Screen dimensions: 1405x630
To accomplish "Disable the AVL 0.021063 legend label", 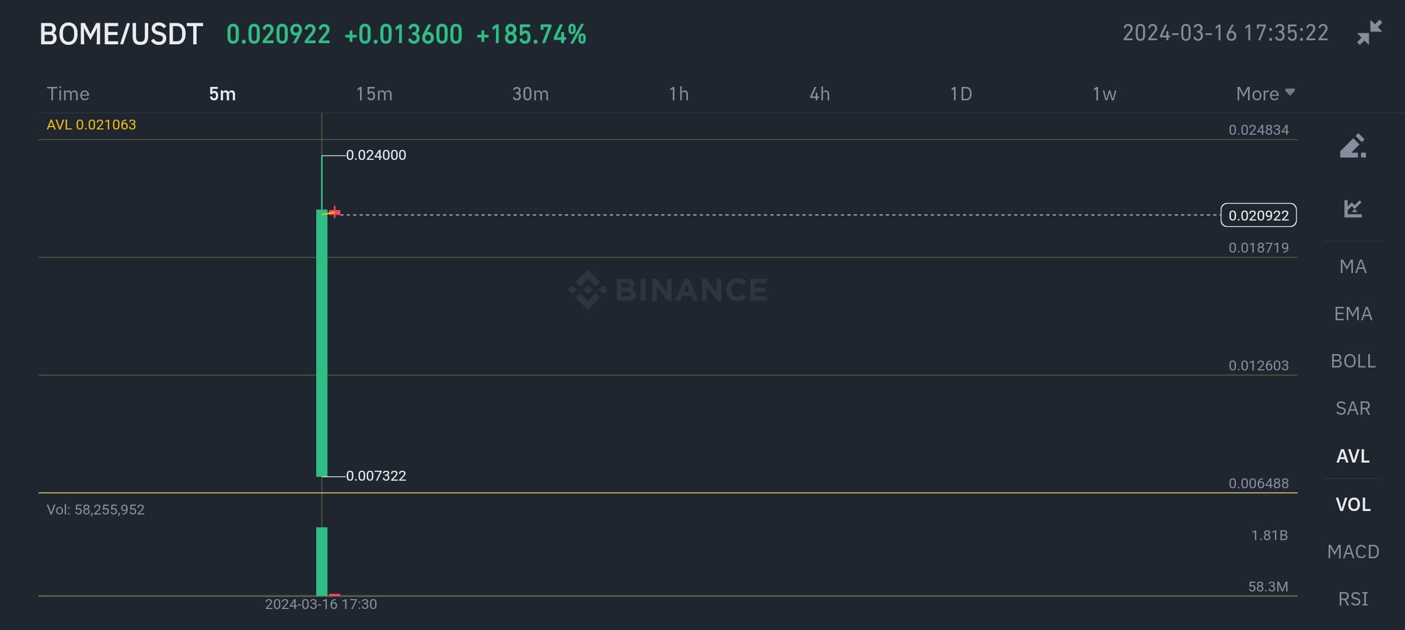I will click(x=92, y=124).
